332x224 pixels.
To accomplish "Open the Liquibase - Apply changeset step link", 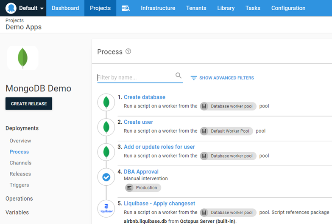I will coord(159,204).
